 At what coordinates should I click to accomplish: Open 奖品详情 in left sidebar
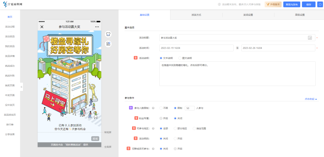coord(10,56)
